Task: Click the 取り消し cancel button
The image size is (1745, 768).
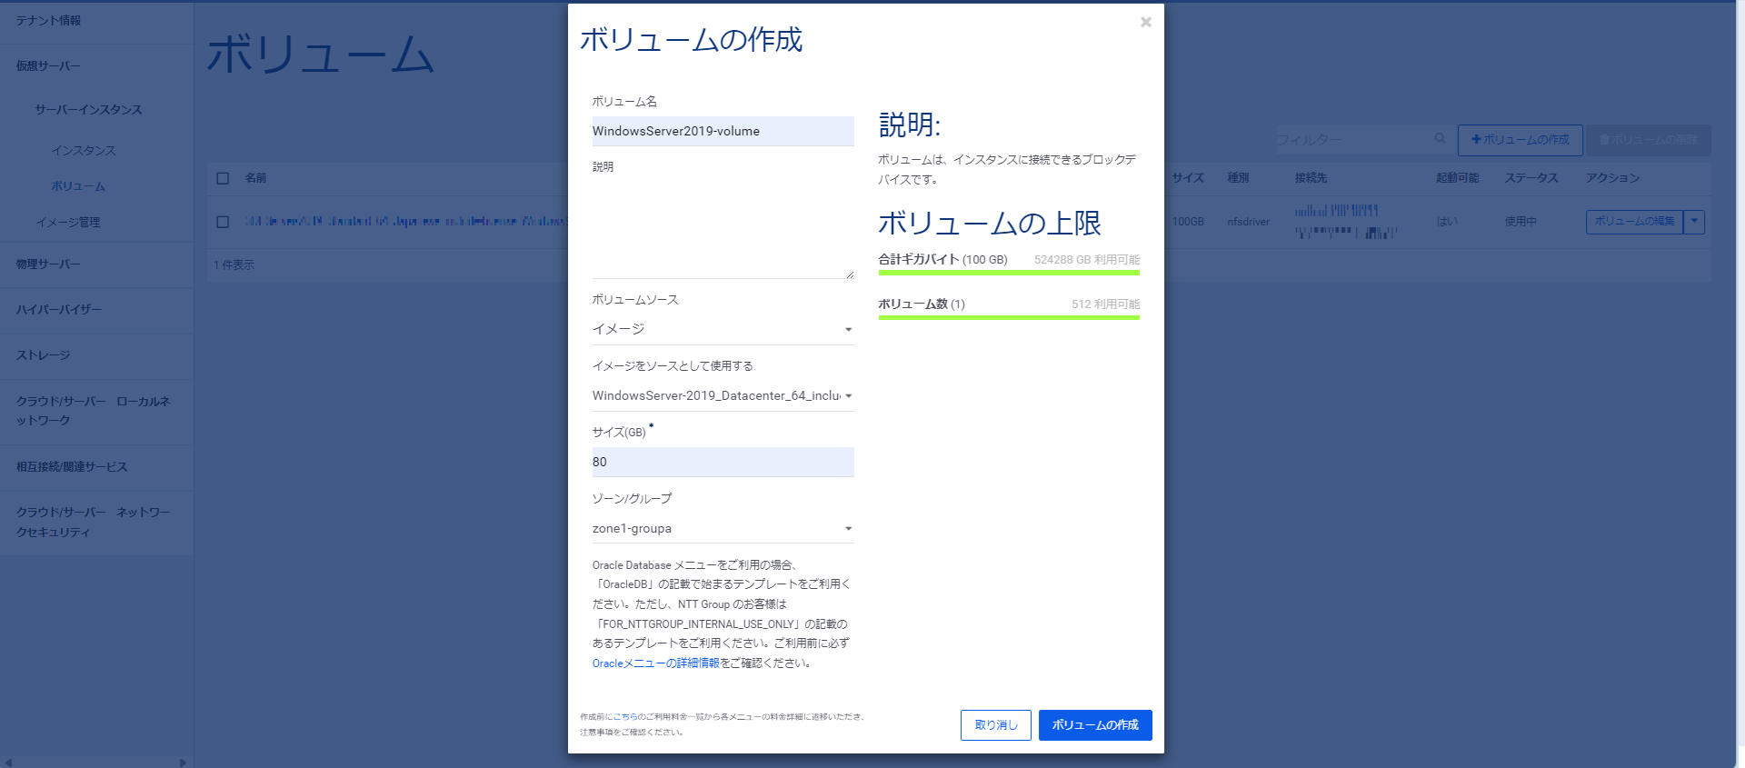Action: [996, 725]
